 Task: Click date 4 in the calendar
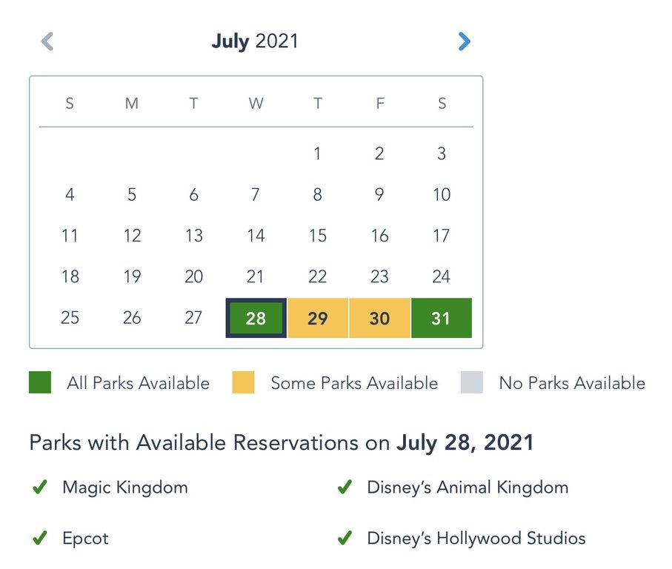pyautogui.click(x=70, y=195)
